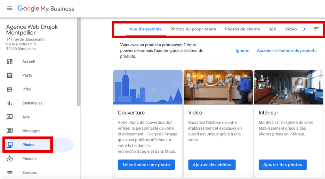Click address text 141 rue de Jausserand
The width and height of the screenshot is (325, 179).
point(25,39)
